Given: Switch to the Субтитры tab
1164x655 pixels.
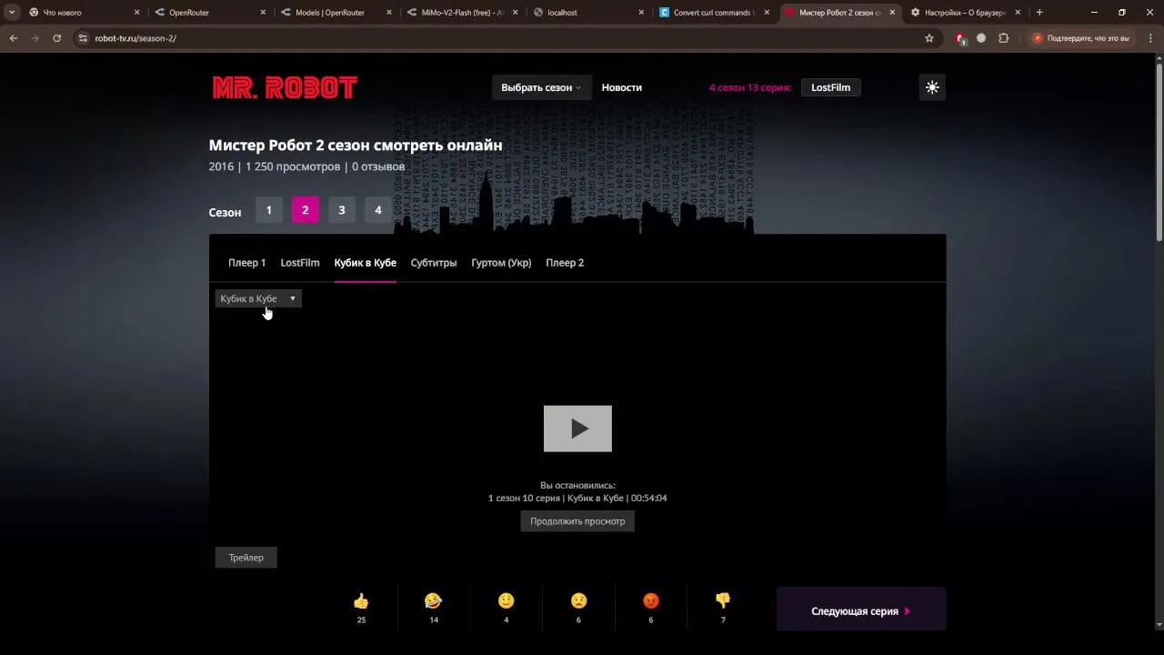Looking at the screenshot, I should point(434,263).
